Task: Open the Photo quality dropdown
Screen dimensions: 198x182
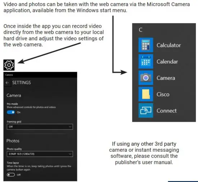Action: tap(40, 154)
